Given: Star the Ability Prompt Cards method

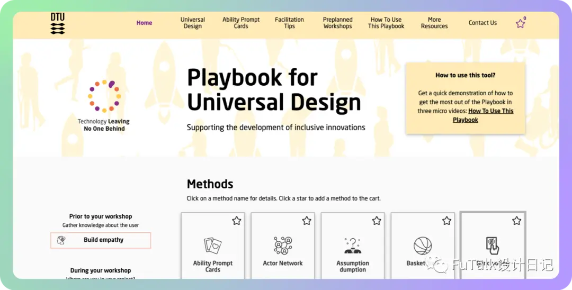Looking at the screenshot, I should click(236, 221).
